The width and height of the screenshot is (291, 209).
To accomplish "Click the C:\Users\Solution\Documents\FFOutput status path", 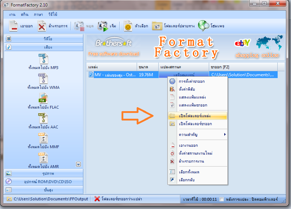I will (x=51, y=199).
